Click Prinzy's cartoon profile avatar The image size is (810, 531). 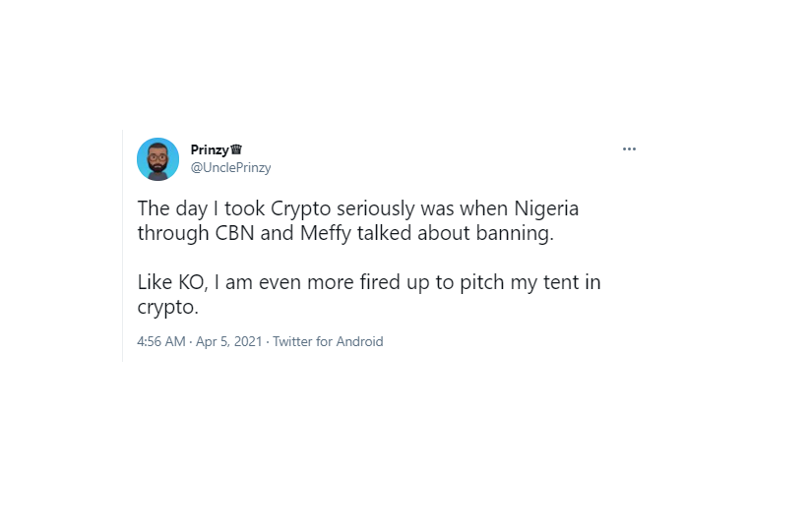click(157, 159)
